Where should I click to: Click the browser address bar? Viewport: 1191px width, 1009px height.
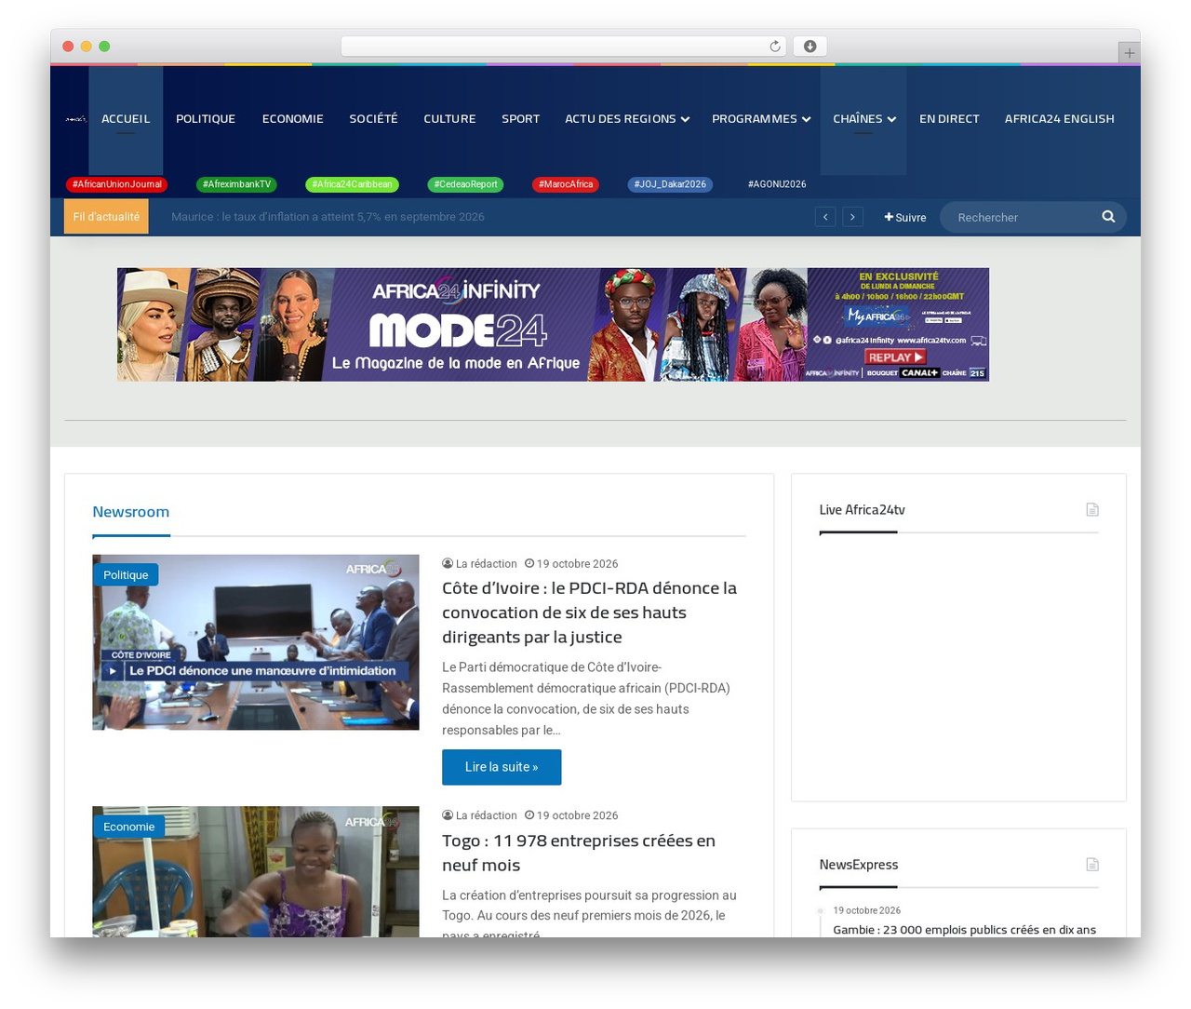tap(563, 47)
